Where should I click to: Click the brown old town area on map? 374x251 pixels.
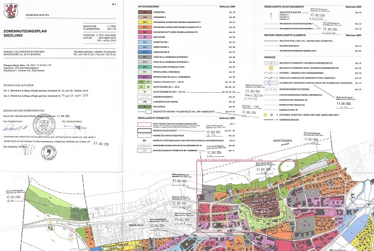tap(262, 205)
